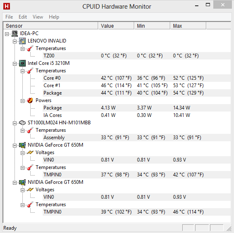234x233 pixels.
Task: Open the View menu
Action: coord(38,17)
